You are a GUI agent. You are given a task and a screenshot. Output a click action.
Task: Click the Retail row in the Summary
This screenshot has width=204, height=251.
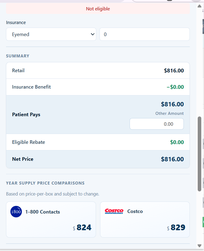coord(98,70)
